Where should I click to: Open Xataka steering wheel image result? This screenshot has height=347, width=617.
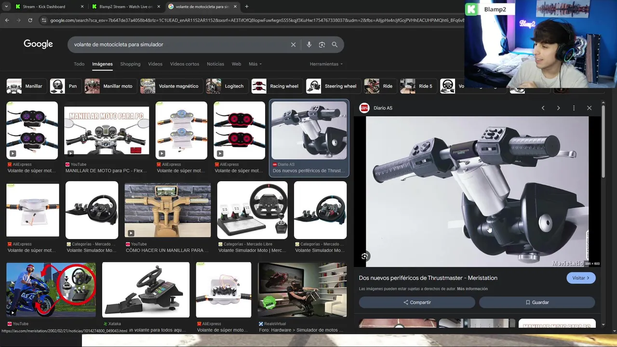point(146,290)
